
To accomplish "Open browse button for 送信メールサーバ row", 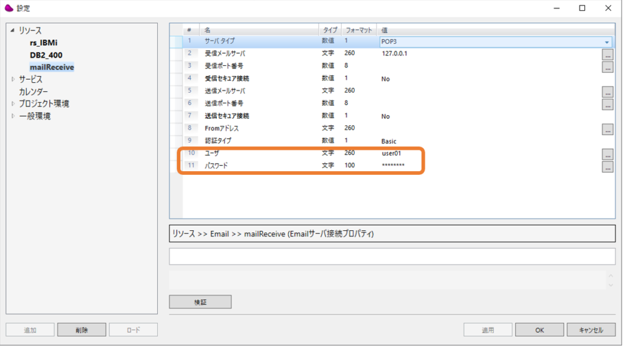I will (x=608, y=92).
